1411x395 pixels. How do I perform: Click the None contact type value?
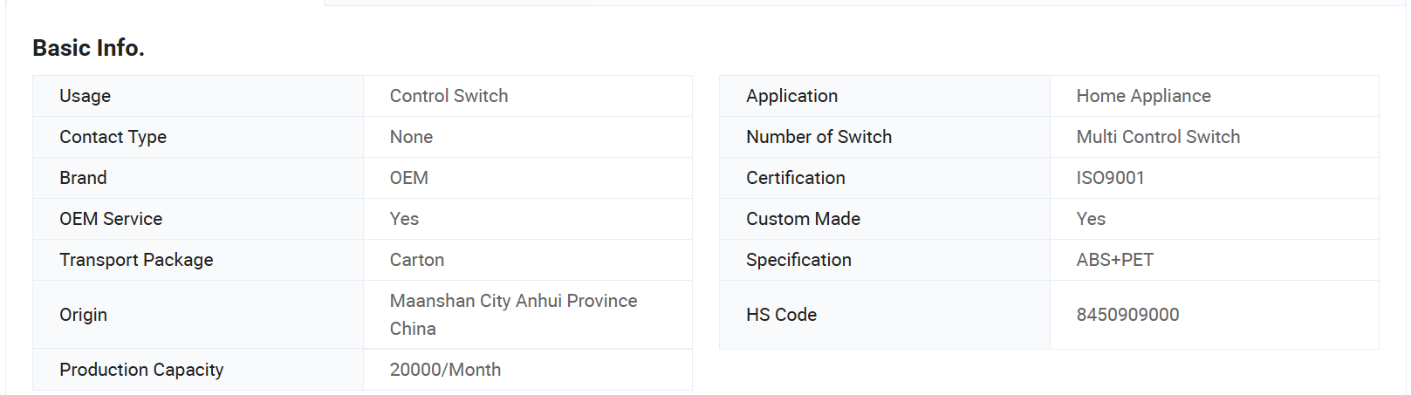click(411, 137)
